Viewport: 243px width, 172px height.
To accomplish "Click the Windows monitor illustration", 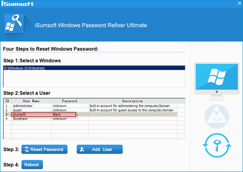I will [217, 82].
